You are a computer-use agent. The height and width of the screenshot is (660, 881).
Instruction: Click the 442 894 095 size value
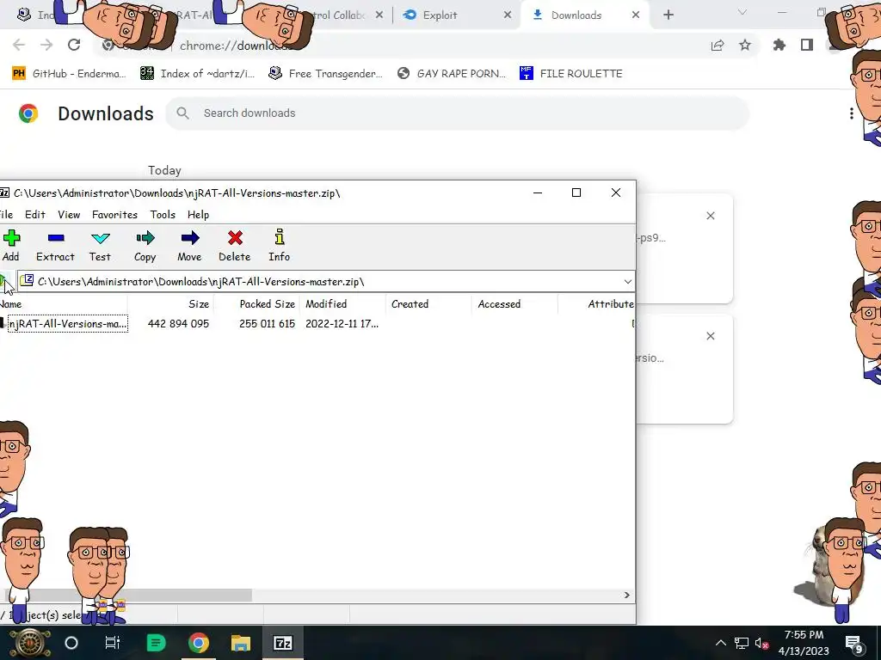click(x=178, y=324)
